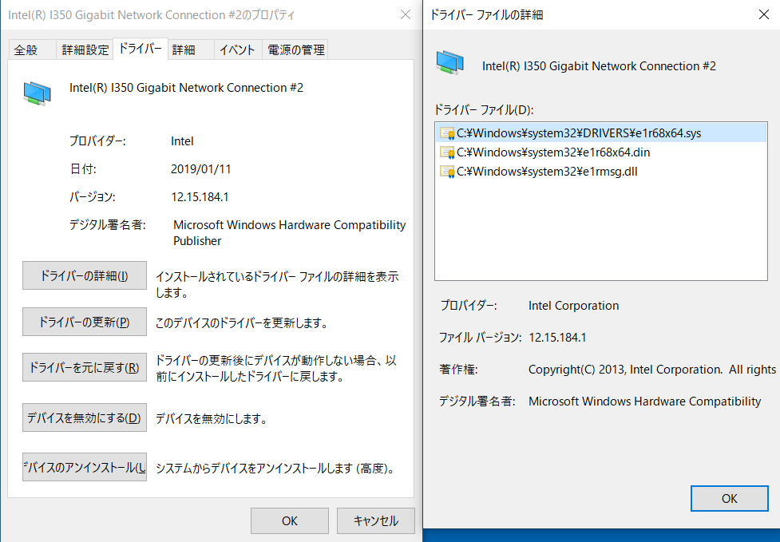Click ドライバーを元に戻す to roll back the driver
780x542 pixels.
pos(84,367)
